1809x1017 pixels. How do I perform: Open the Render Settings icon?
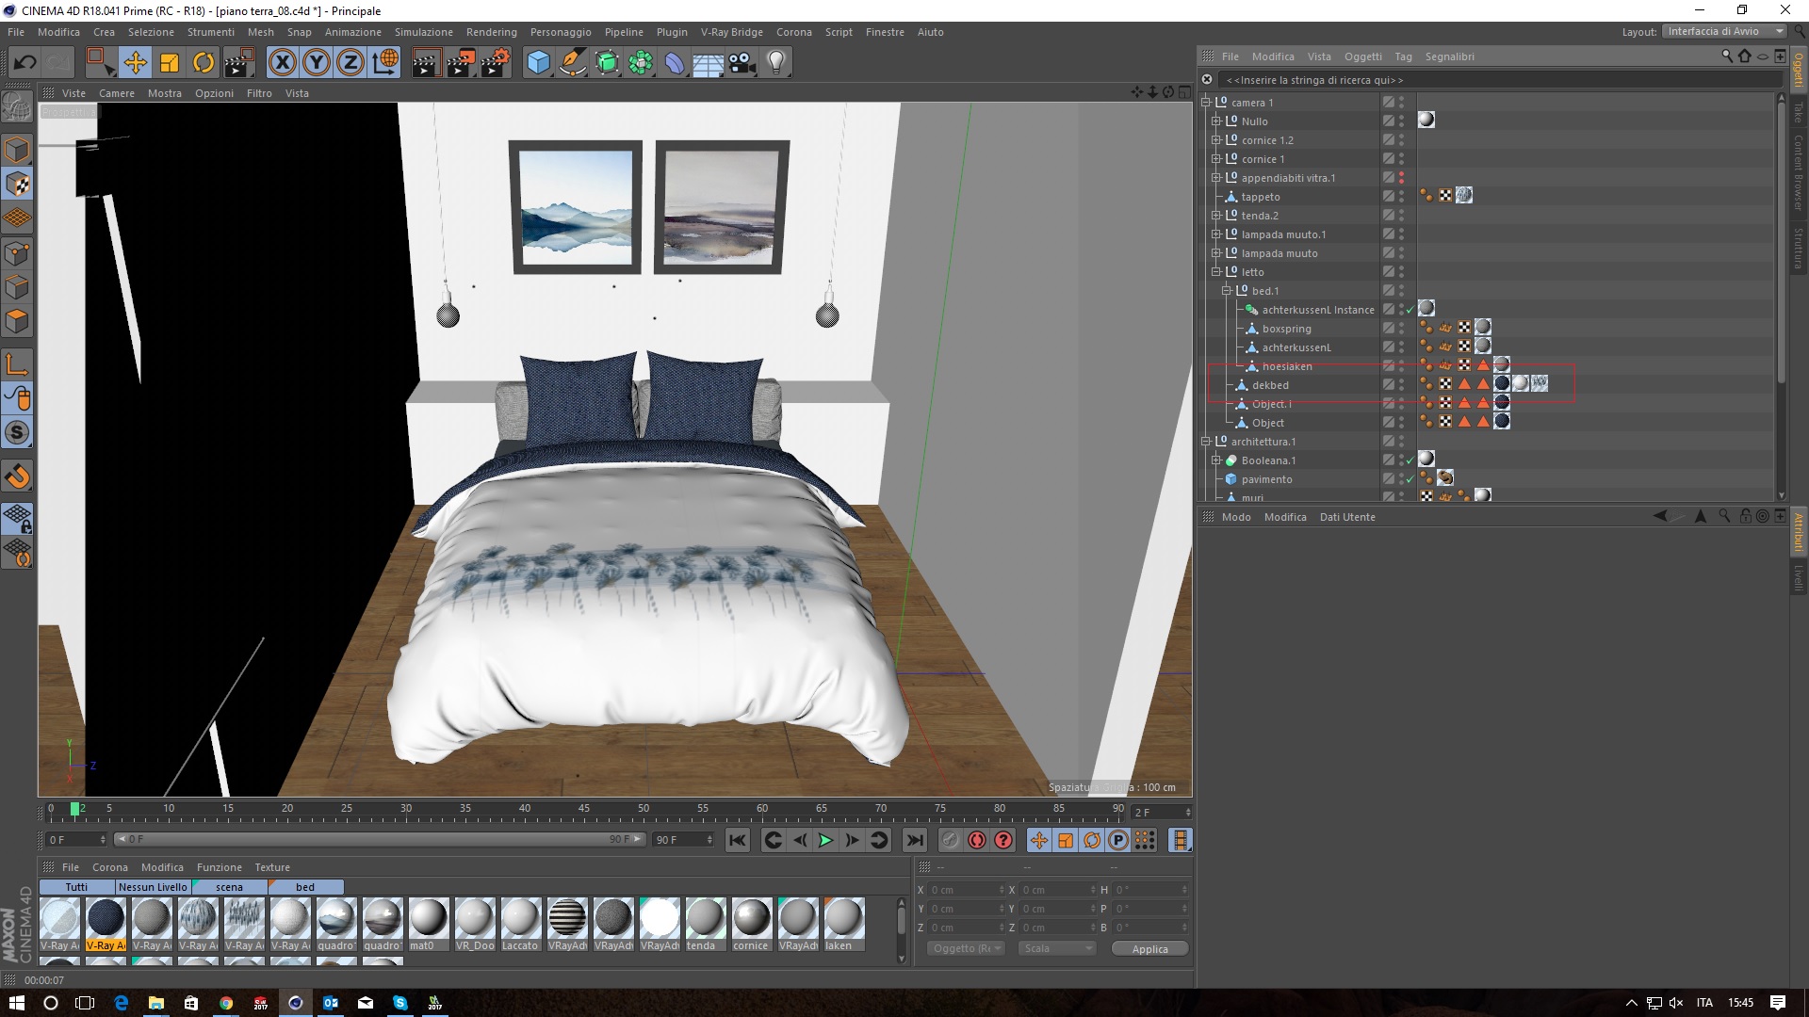click(x=495, y=63)
